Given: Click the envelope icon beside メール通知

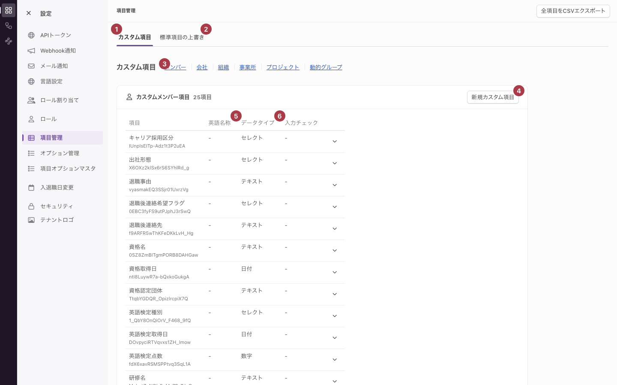Looking at the screenshot, I should 31,66.
